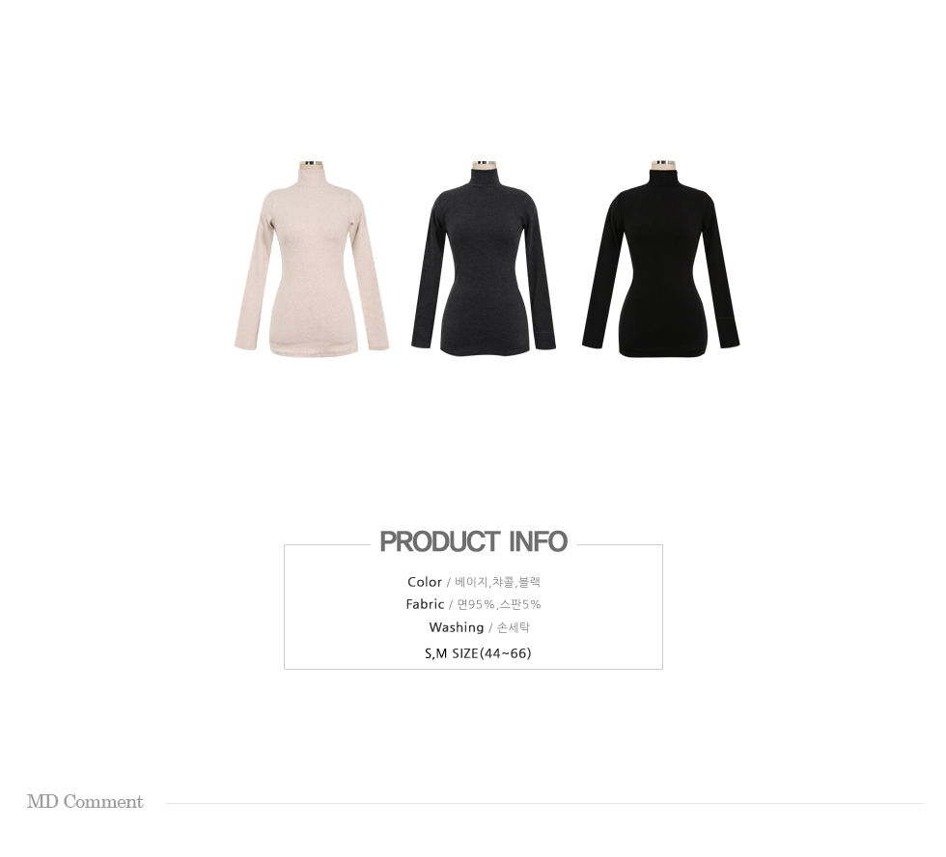Click the mannequin neck cap above charcoal top
The height and width of the screenshot is (857, 946).
[x=484, y=163]
